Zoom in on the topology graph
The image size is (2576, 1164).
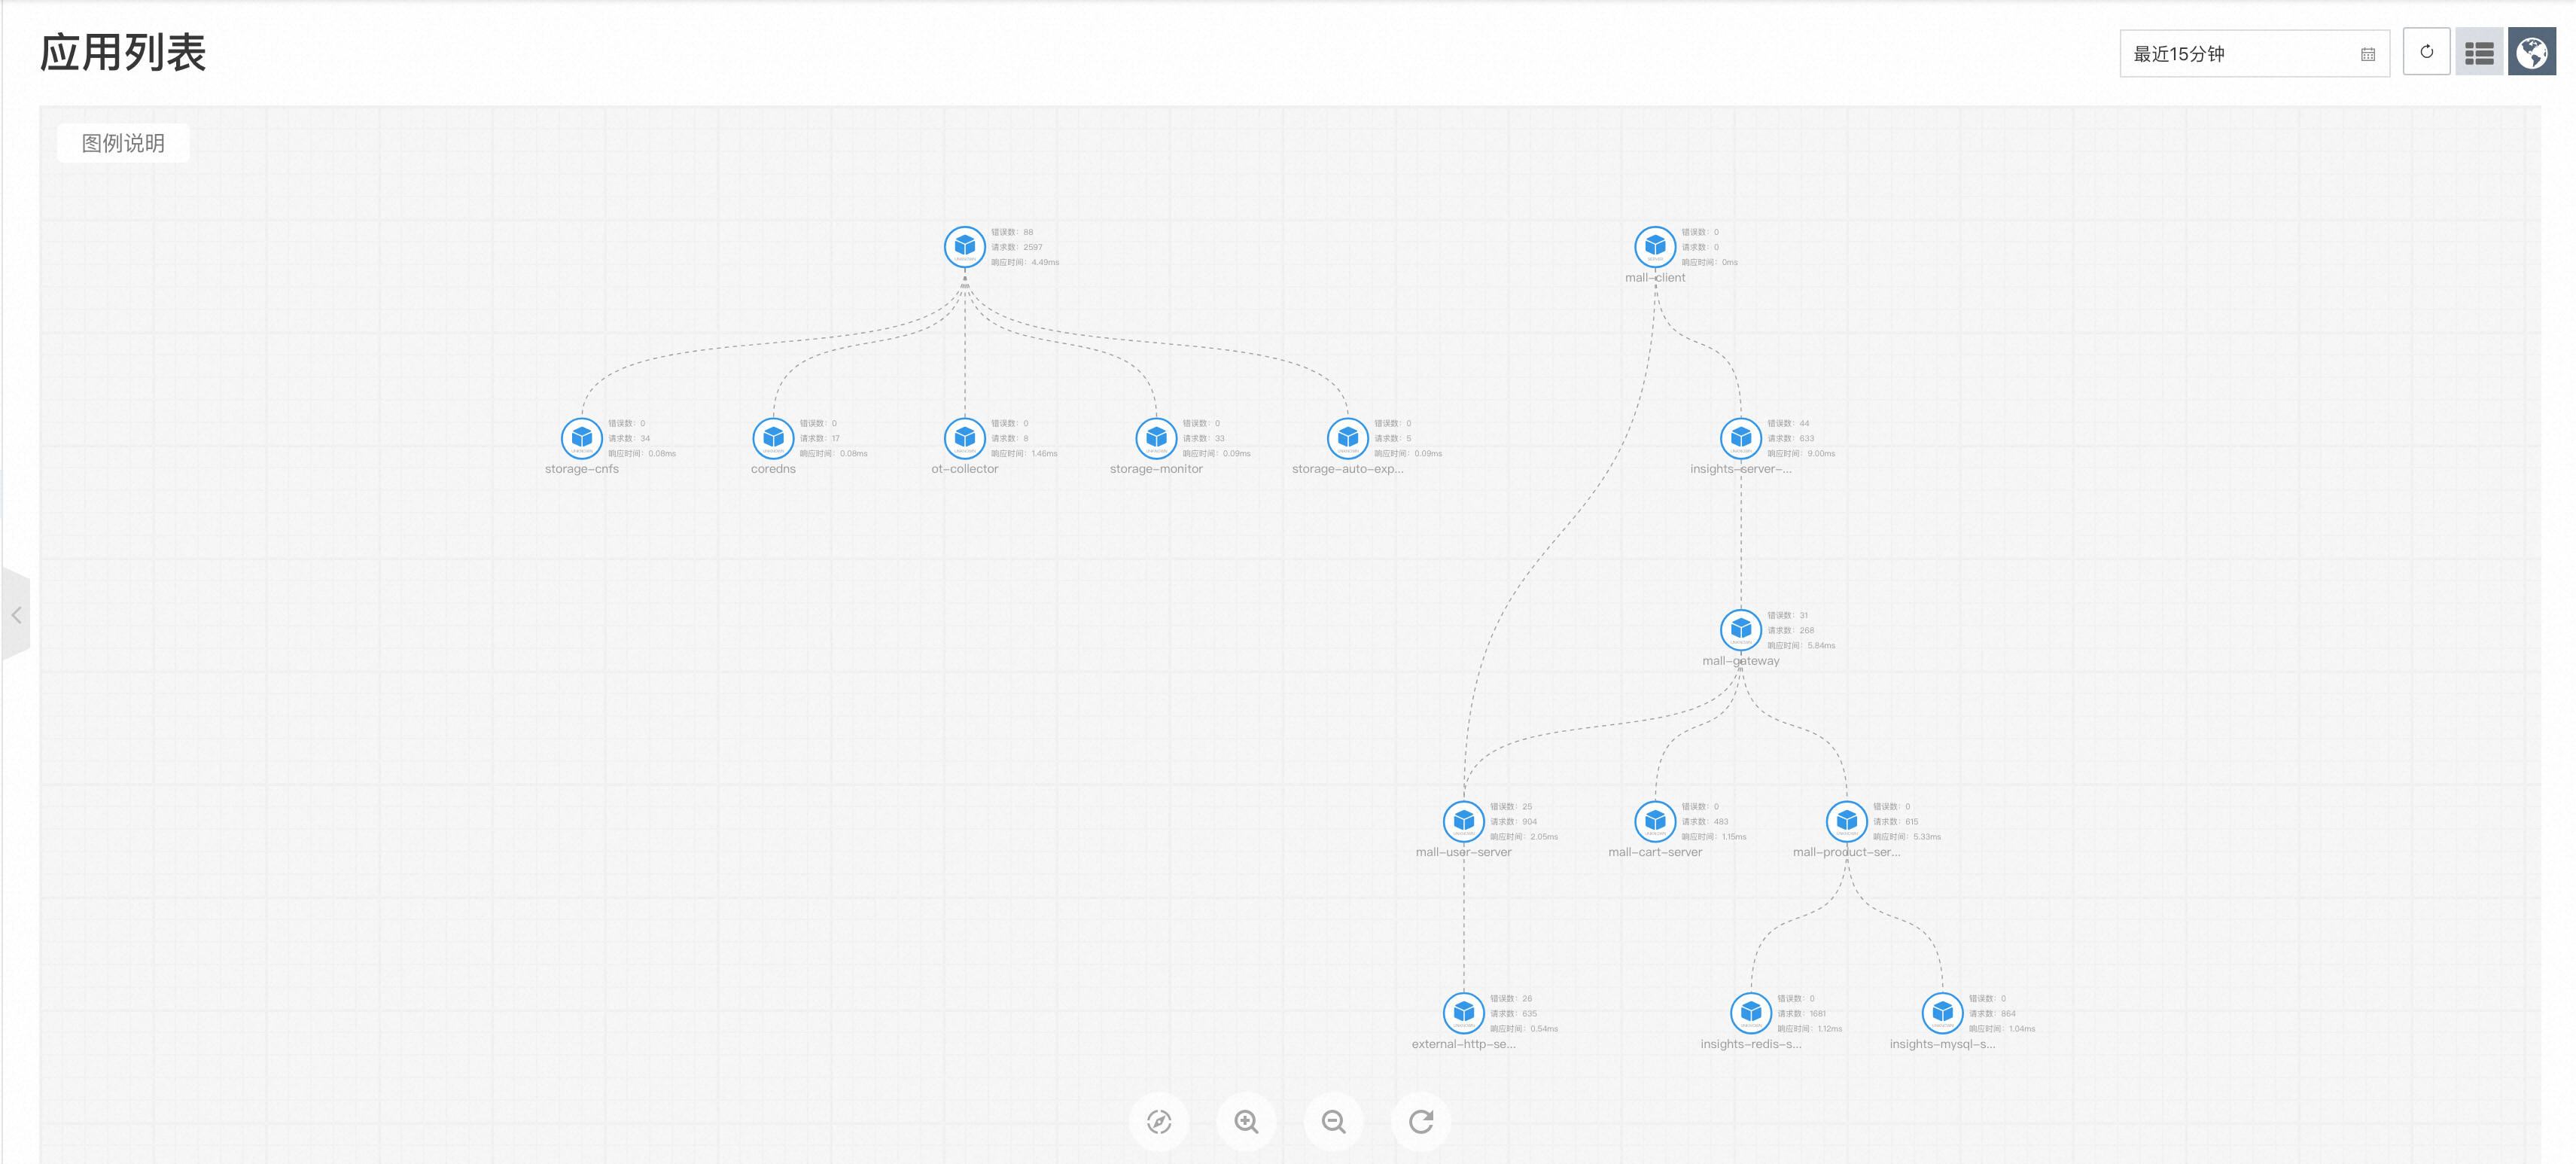point(1246,1121)
